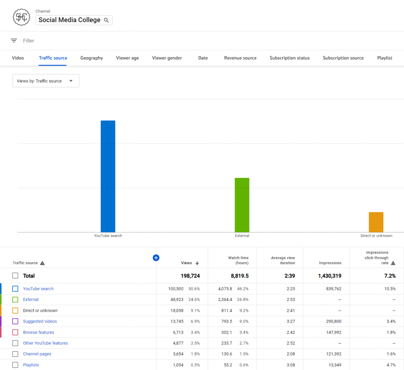This screenshot has height=370, width=404.
Task: Click warning triangle beside Traffic source header
Action: [x=43, y=263]
